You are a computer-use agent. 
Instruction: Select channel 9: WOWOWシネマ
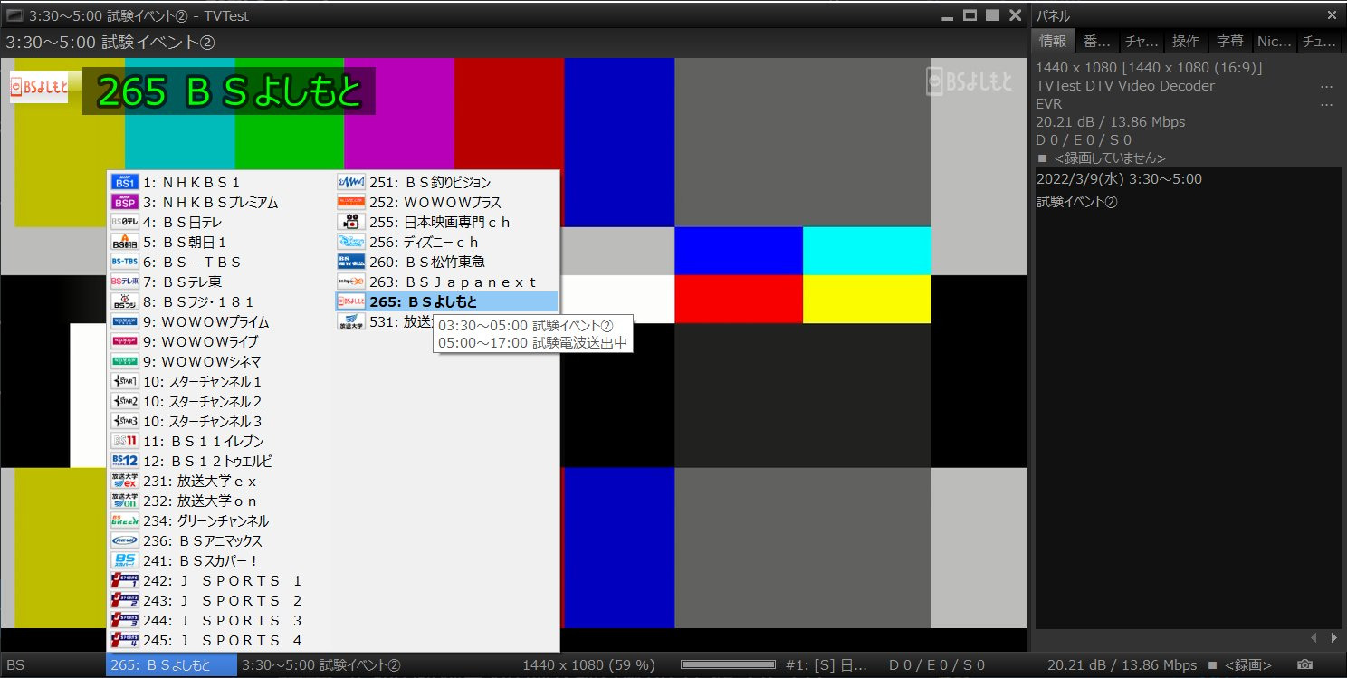[220, 362]
